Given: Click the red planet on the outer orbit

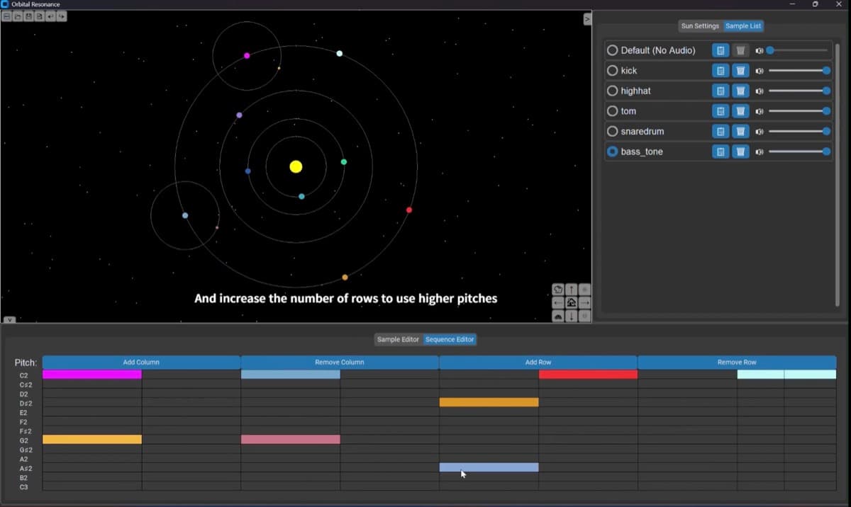Looking at the screenshot, I should click(409, 210).
